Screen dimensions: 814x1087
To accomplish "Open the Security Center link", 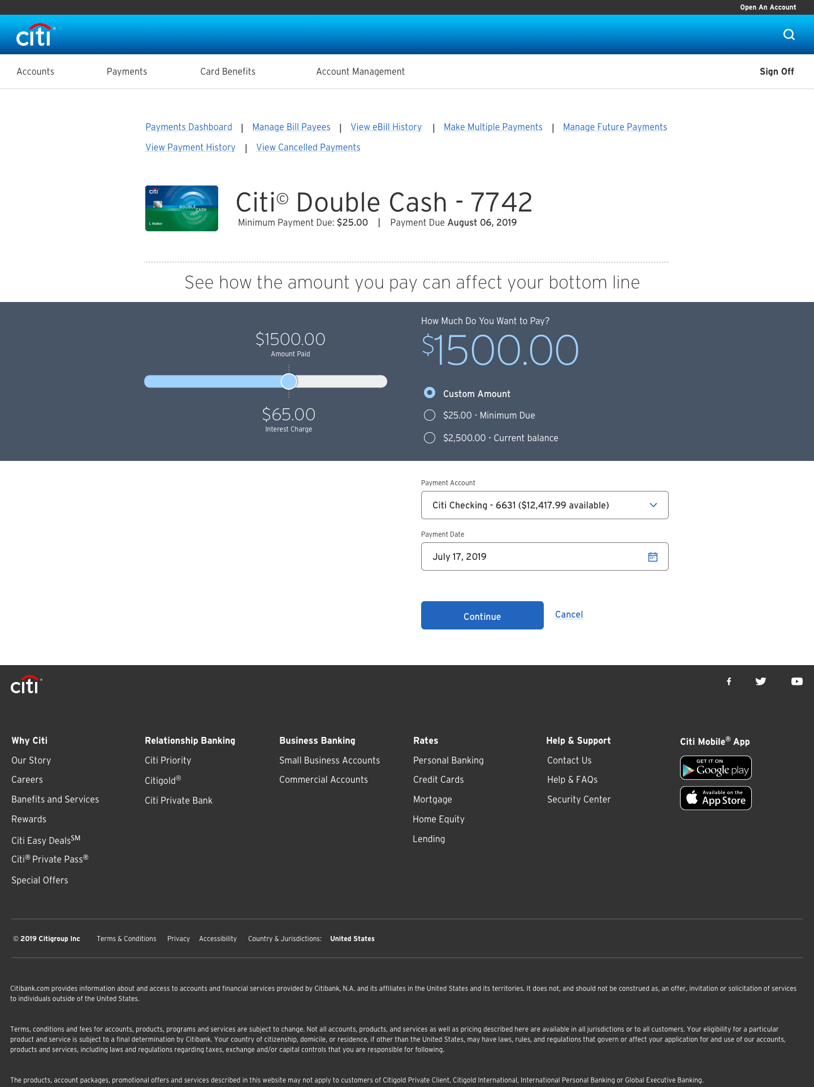I will pos(579,800).
